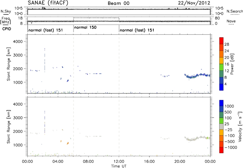
Task: Click the vertical echo streak in power panel
Action: point(45,60)
